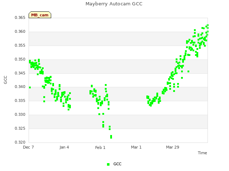Click the 0.365 y-axis tick label
The width and height of the screenshot is (229, 171).
tap(20, 17)
